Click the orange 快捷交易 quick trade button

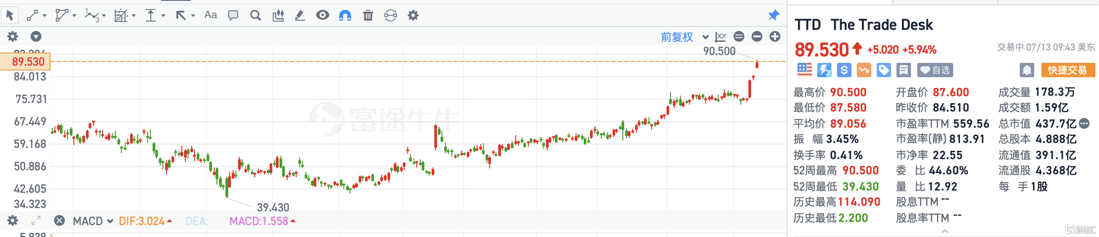[x=1068, y=70]
